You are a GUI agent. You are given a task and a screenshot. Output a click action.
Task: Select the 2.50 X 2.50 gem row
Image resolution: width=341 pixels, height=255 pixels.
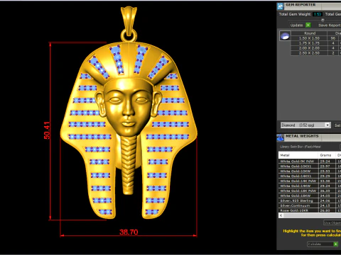[316, 53]
